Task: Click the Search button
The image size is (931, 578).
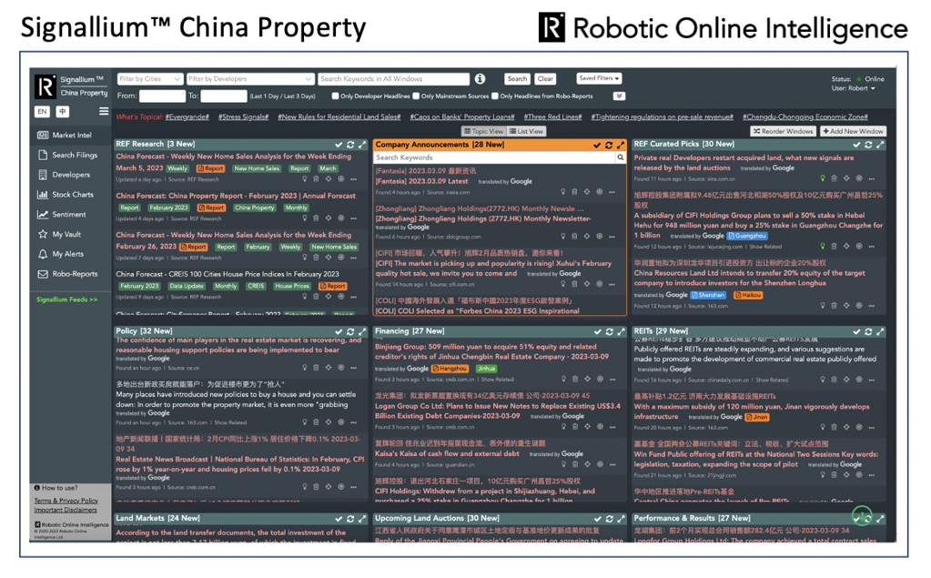Action: pyautogui.click(x=517, y=78)
